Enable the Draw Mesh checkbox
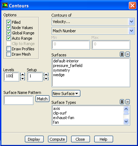This screenshot has width=138, height=146. (x=9, y=54)
